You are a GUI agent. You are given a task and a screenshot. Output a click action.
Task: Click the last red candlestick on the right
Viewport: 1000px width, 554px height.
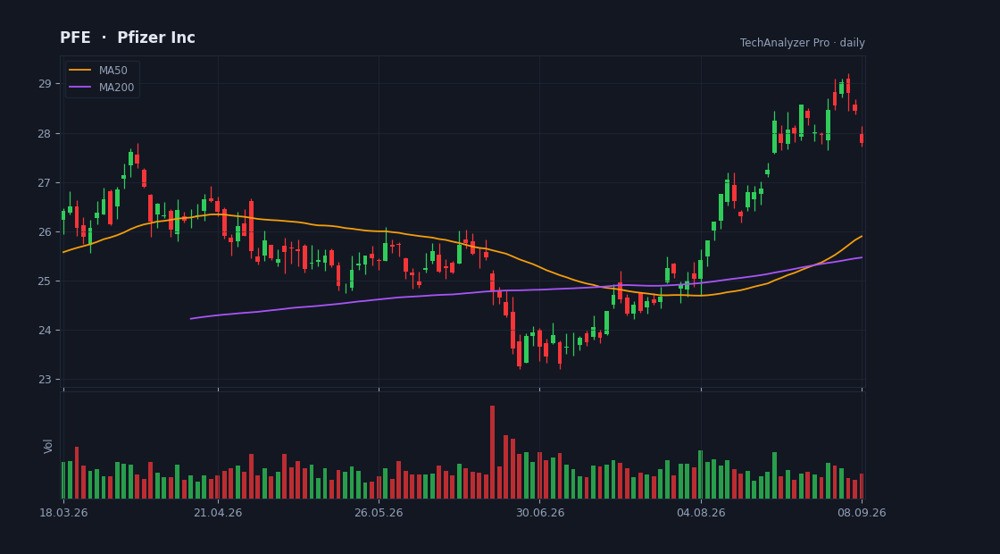(862, 137)
